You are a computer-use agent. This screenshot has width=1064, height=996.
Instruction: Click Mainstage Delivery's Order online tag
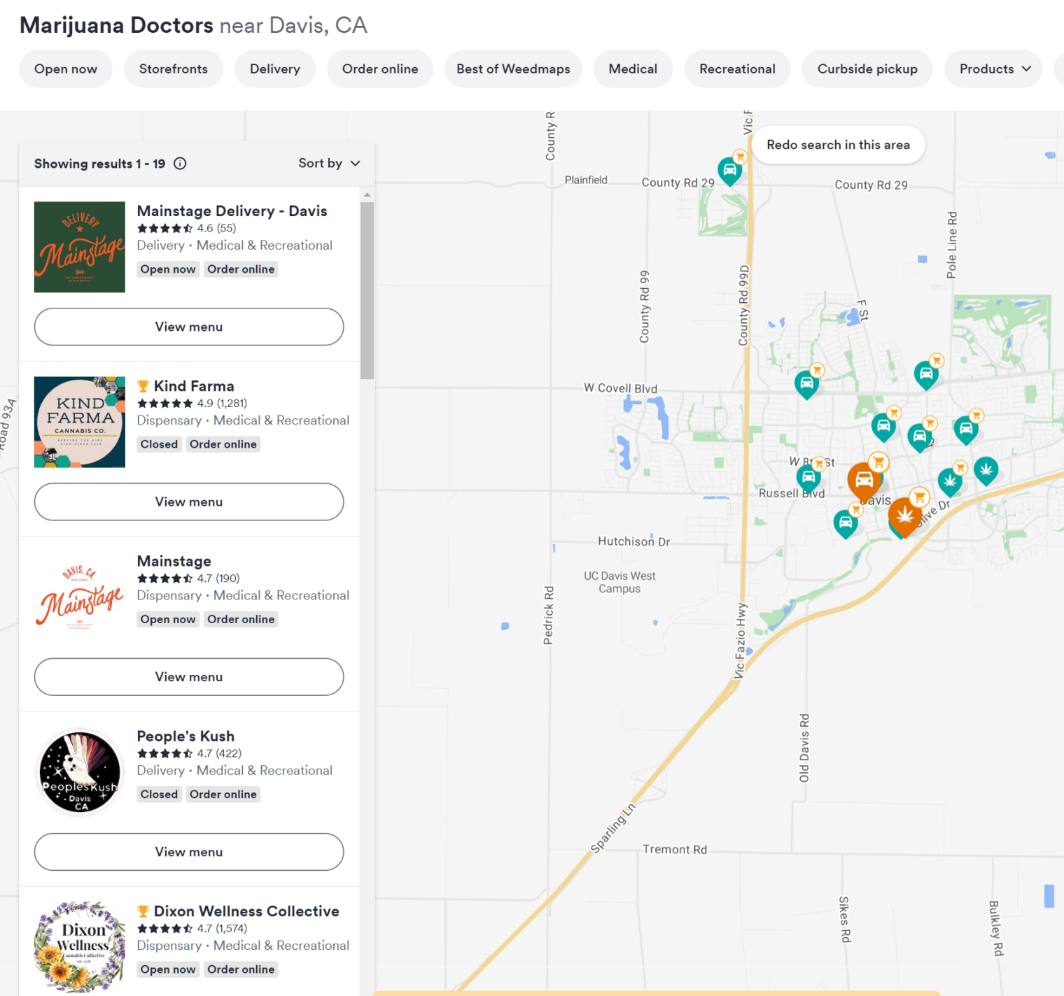tap(241, 269)
